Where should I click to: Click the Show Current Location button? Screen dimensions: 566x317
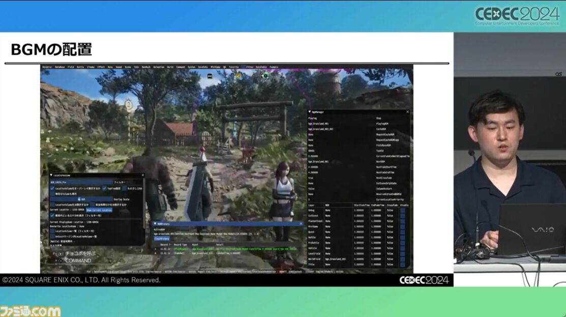pos(99,210)
